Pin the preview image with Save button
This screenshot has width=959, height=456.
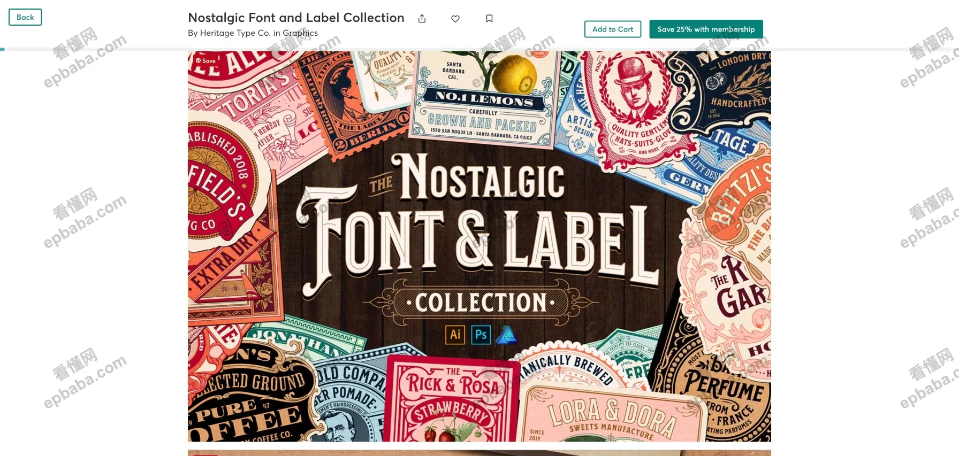tap(205, 60)
